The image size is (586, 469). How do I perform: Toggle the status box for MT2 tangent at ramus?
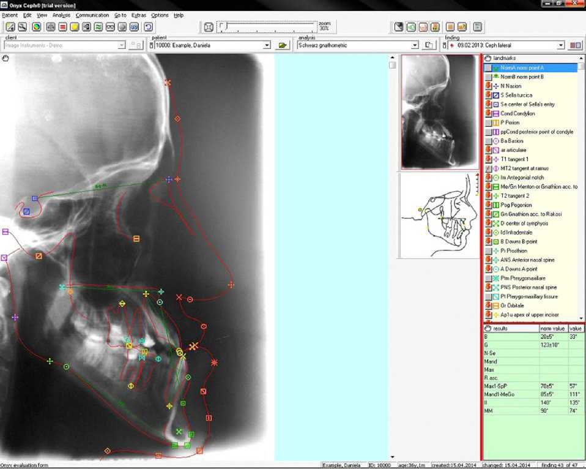click(x=488, y=168)
